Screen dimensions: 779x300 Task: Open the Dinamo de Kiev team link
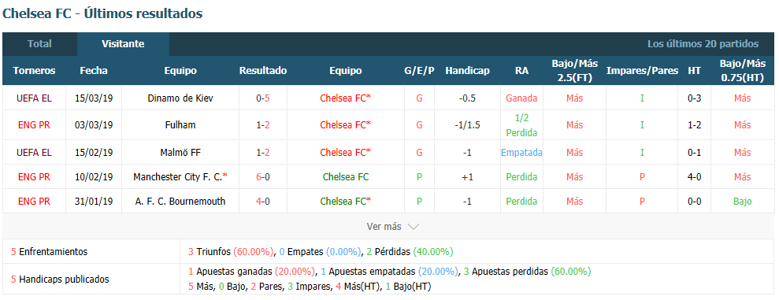coord(180,98)
